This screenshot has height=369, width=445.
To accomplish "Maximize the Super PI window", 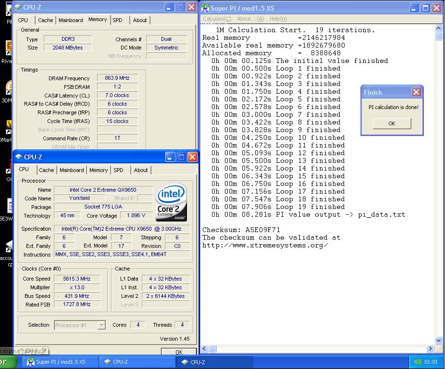I will pyautogui.click(x=425, y=8).
